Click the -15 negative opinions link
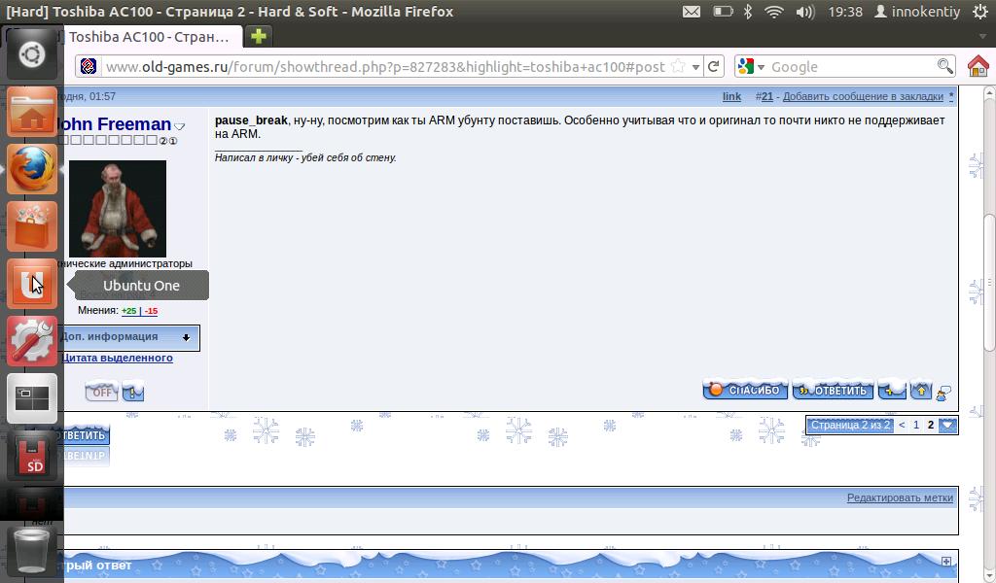The height and width of the screenshot is (583, 996). (x=151, y=311)
